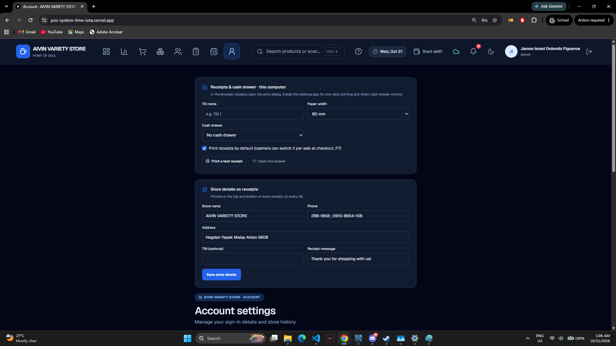Focus the Store name input field
Screen dimensions: 616x346
pyautogui.click(x=253, y=216)
